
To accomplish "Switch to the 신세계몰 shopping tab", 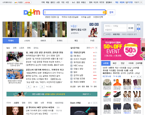I will click(x=139, y=63).
